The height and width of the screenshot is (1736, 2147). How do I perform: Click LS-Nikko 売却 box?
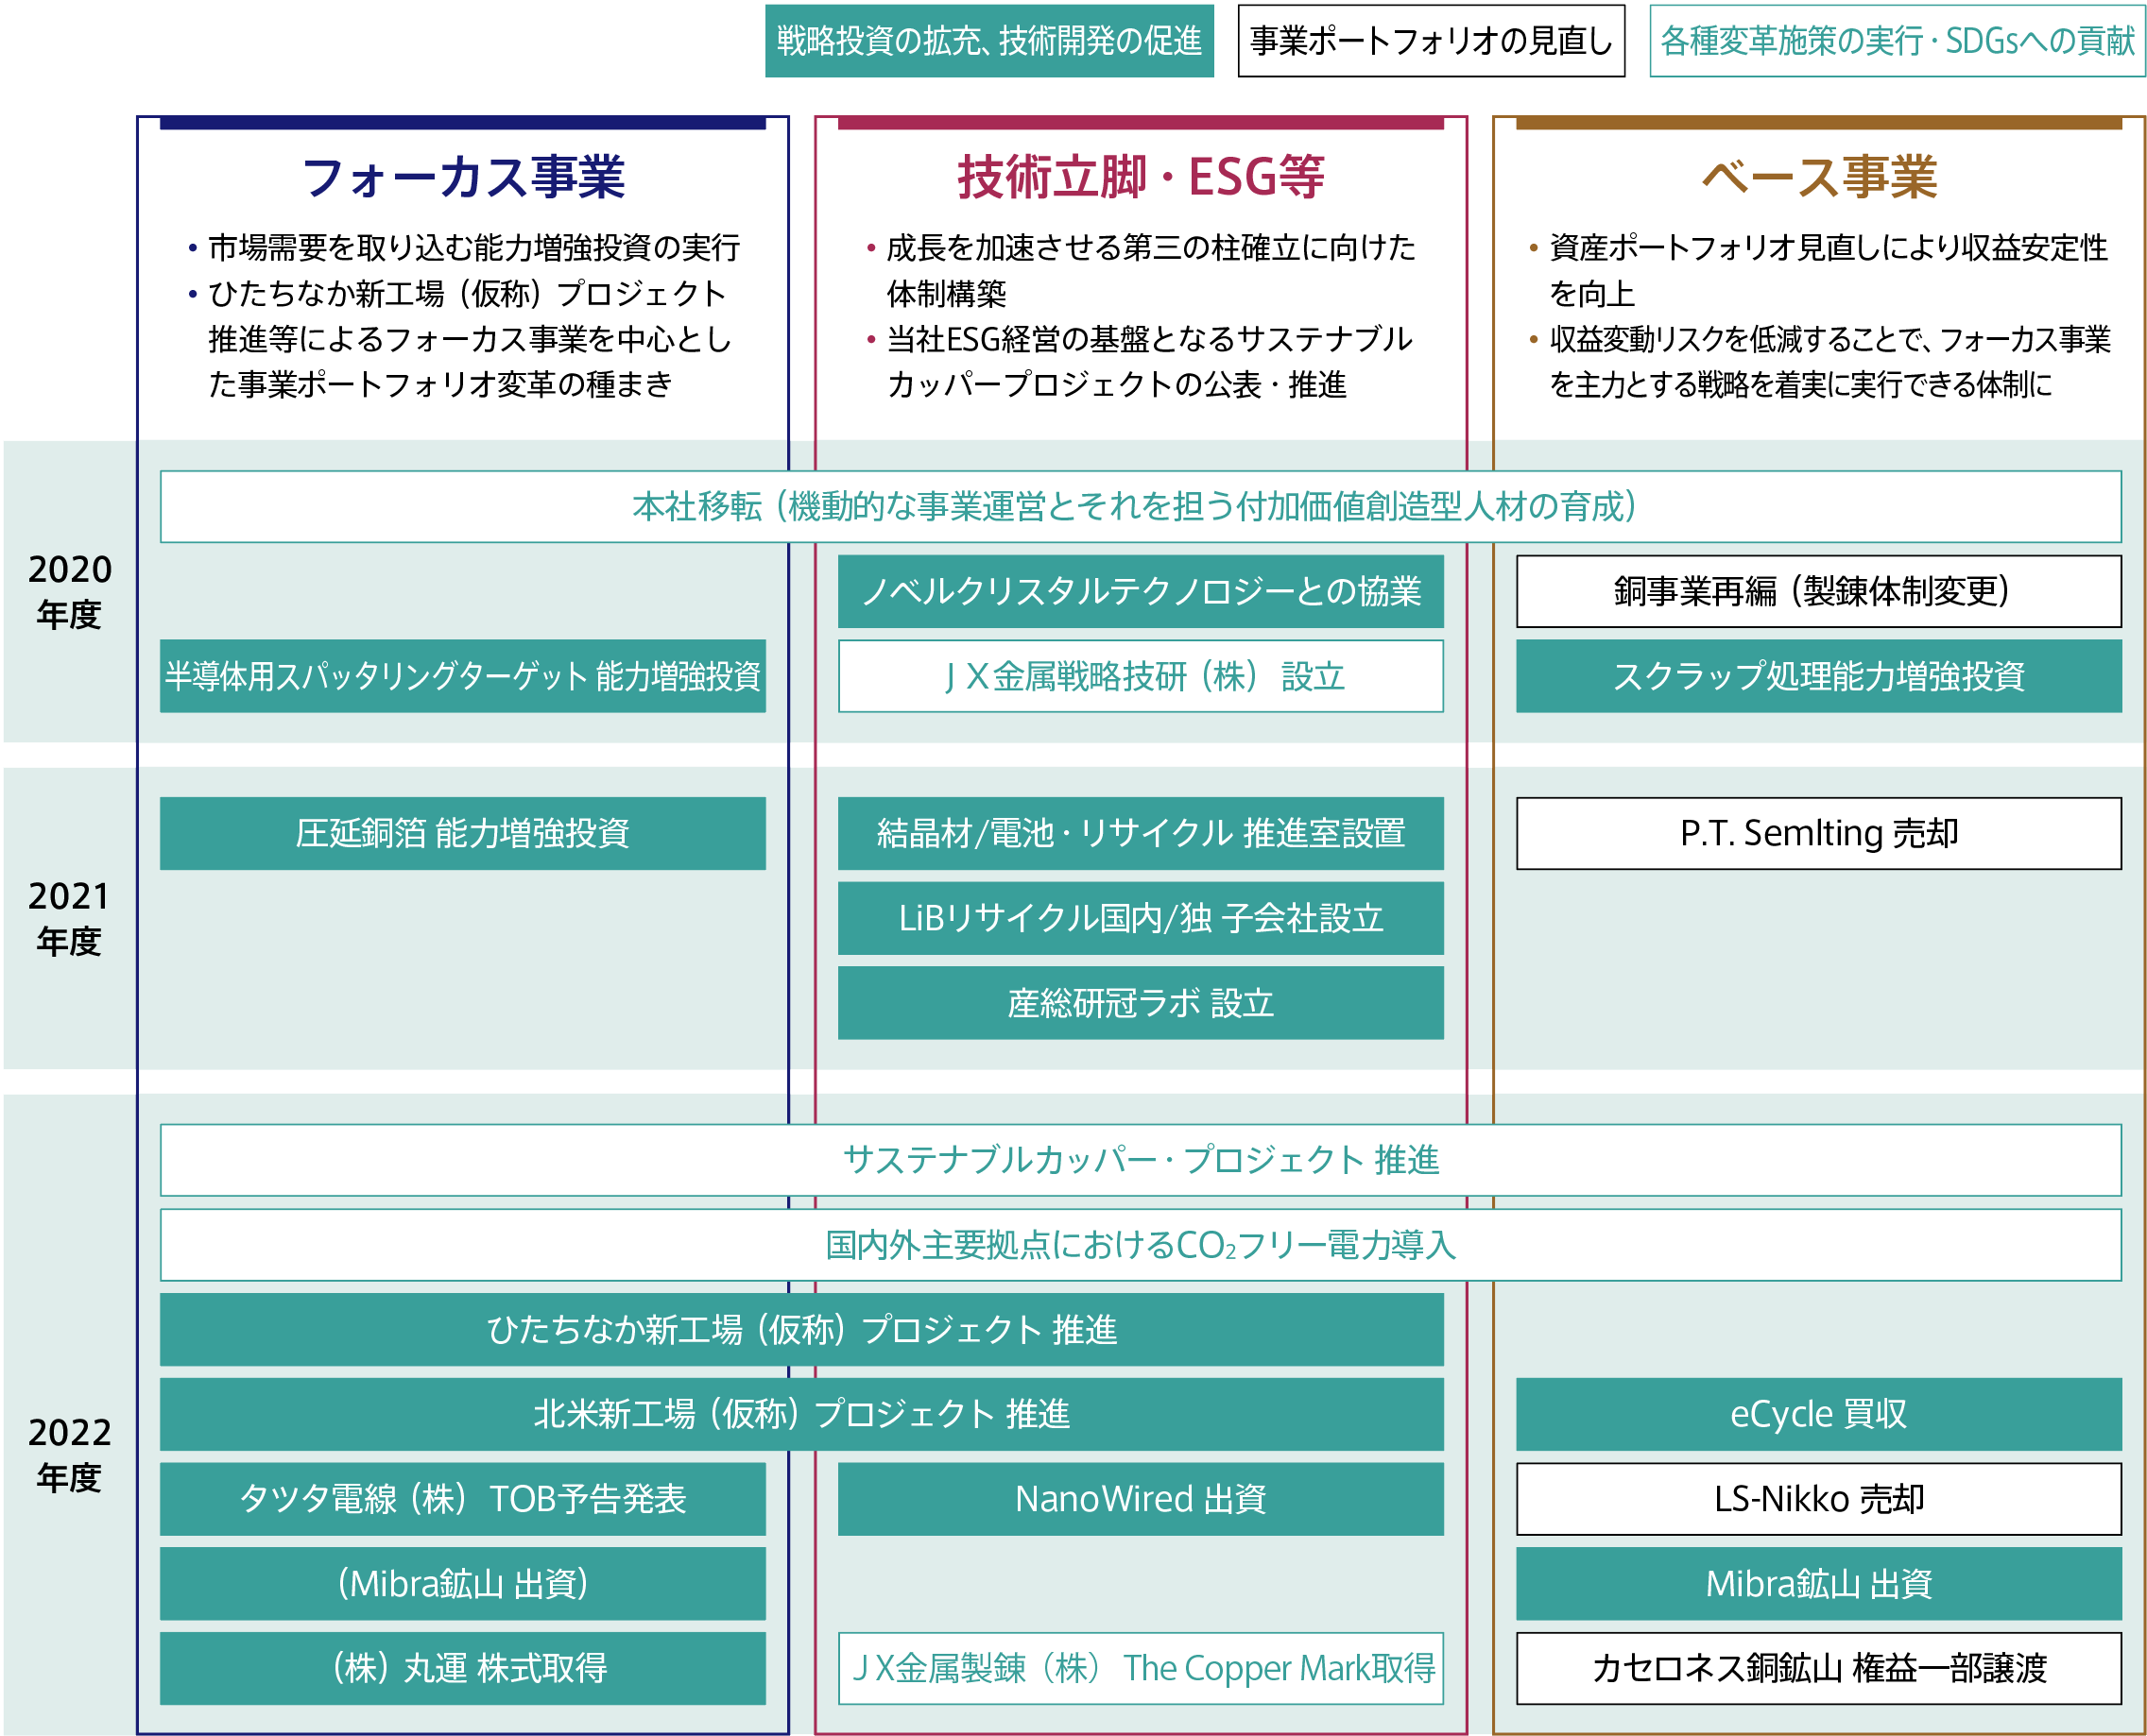(1819, 1499)
